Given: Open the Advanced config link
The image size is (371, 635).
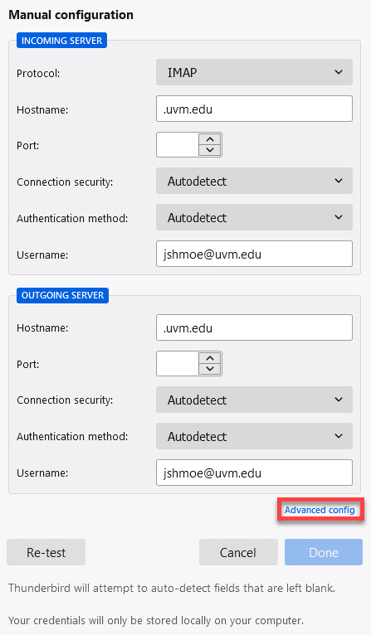Looking at the screenshot, I should 320,510.
